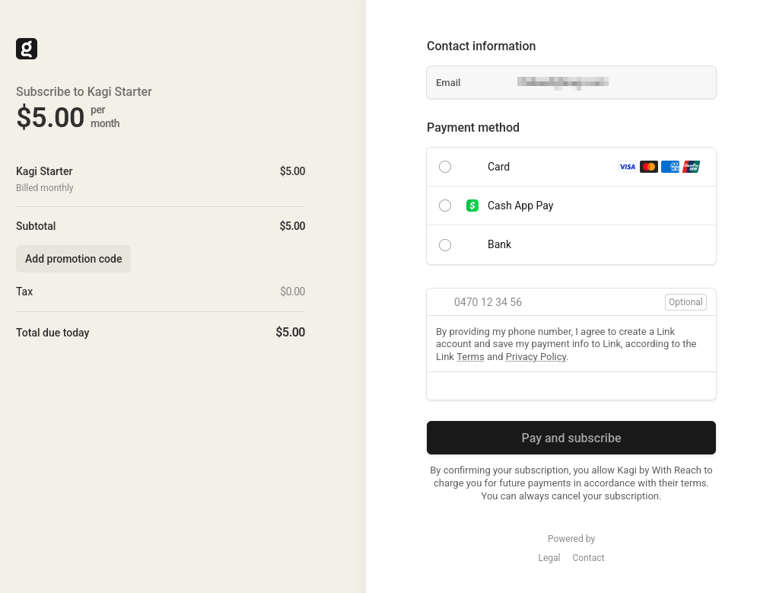Viewport: 757px width, 593px height.
Task: Open the Contact footer link
Action: click(588, 558)
